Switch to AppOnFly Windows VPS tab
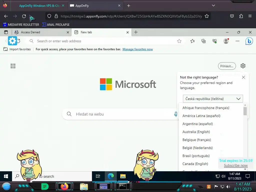The height and width of the screenshot is (192, 256). coord(39,6)
